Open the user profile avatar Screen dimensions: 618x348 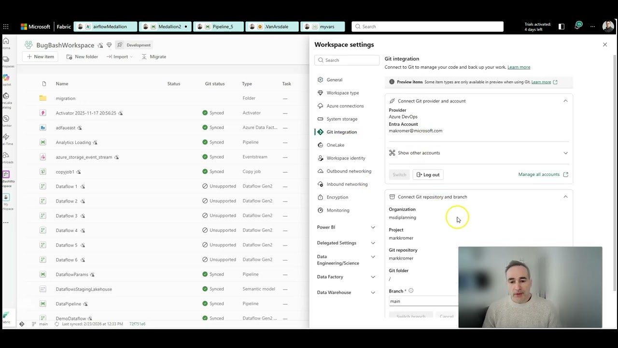(x=608, y=27)
